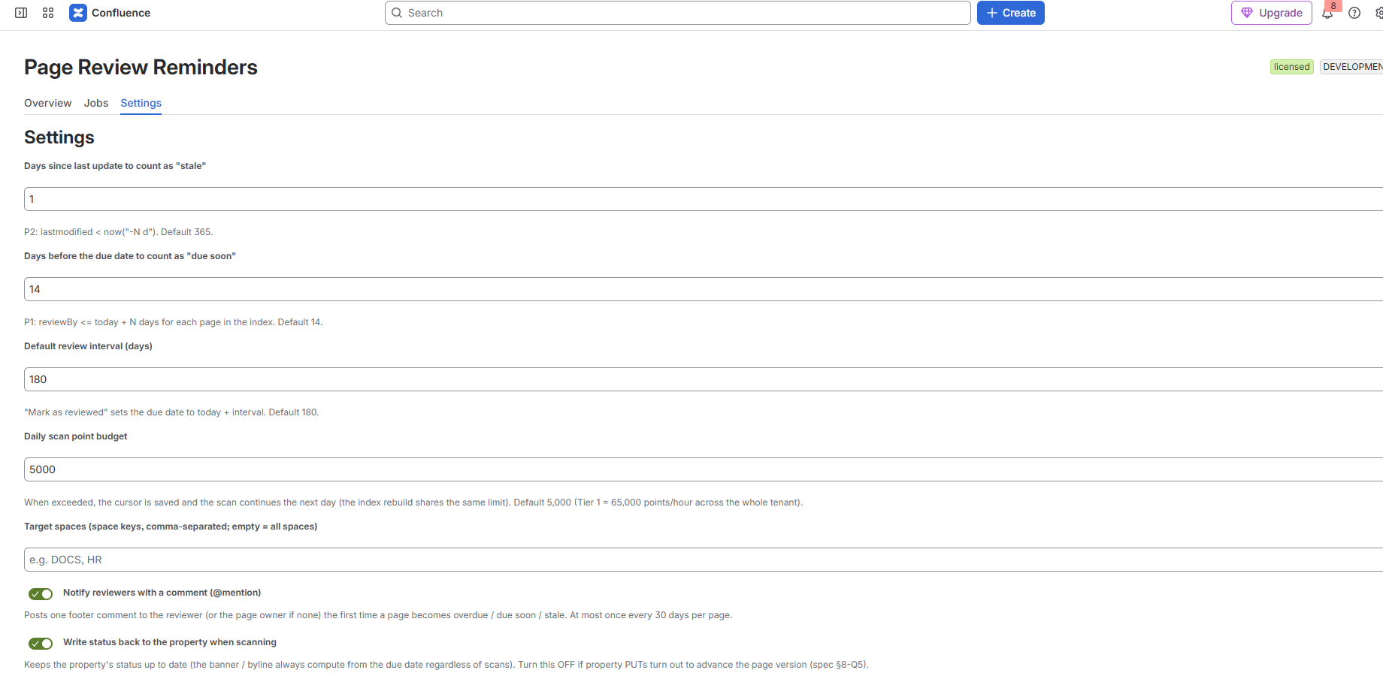Open the help question mark icon

pos(1354,13)
